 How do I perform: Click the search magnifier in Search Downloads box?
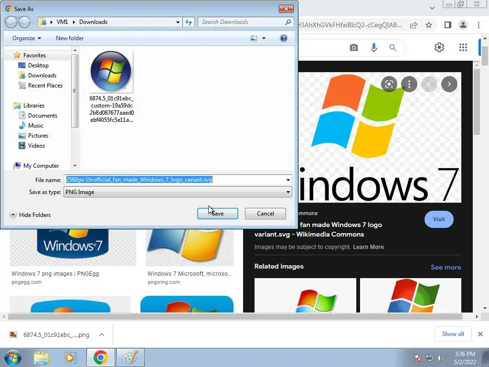[288, 22]
